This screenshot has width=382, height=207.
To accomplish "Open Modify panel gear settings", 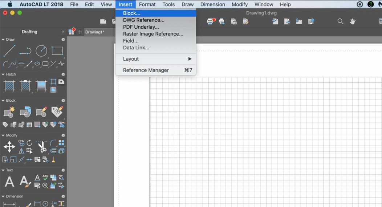I will tap(63, 135).
